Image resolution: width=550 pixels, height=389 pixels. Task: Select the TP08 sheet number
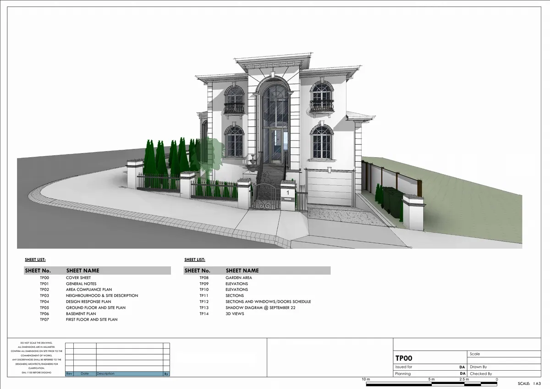[204, 278]
